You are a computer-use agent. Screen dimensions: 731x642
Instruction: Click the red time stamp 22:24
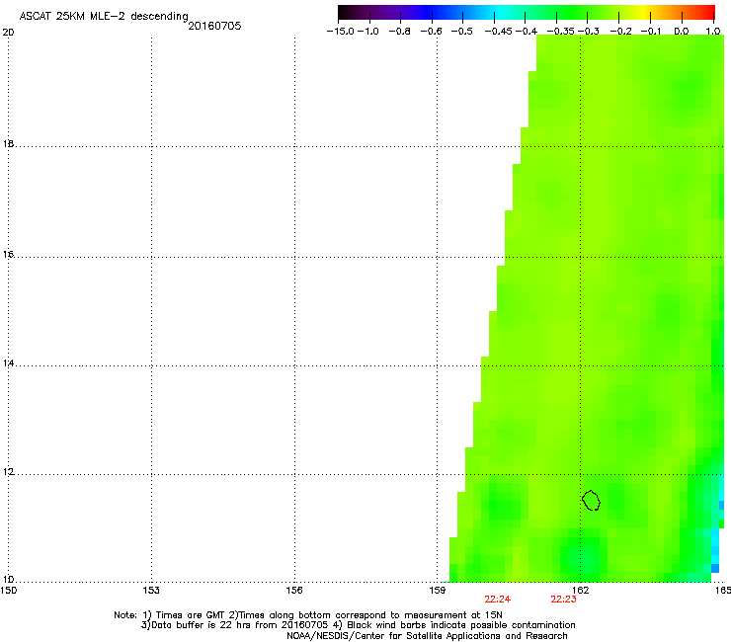[x=498, y=600]
